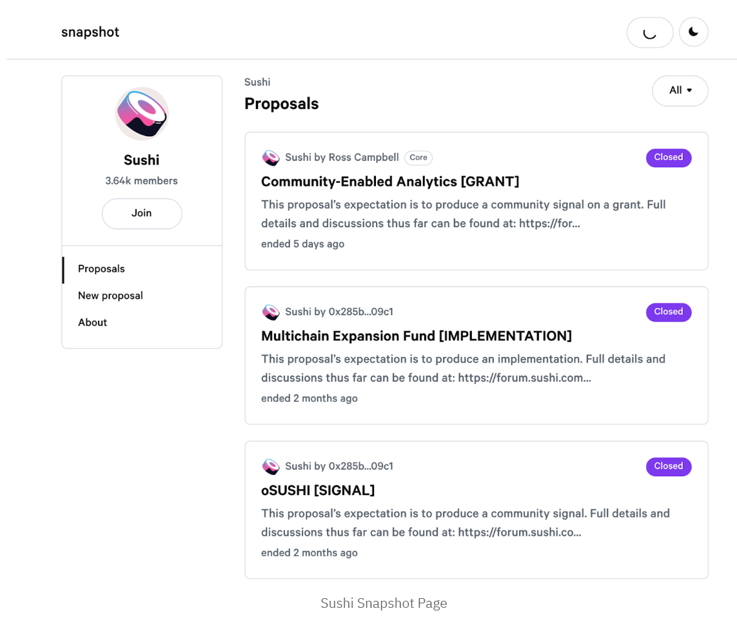
Task: Open the New proposal sidebar item
Action: pos(110,296)
